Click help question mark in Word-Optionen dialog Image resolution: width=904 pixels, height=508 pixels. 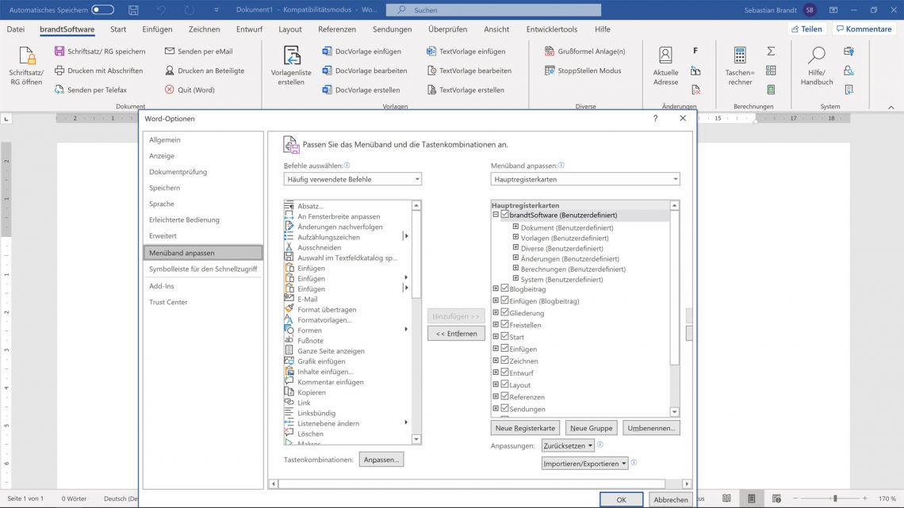[655, 118]
